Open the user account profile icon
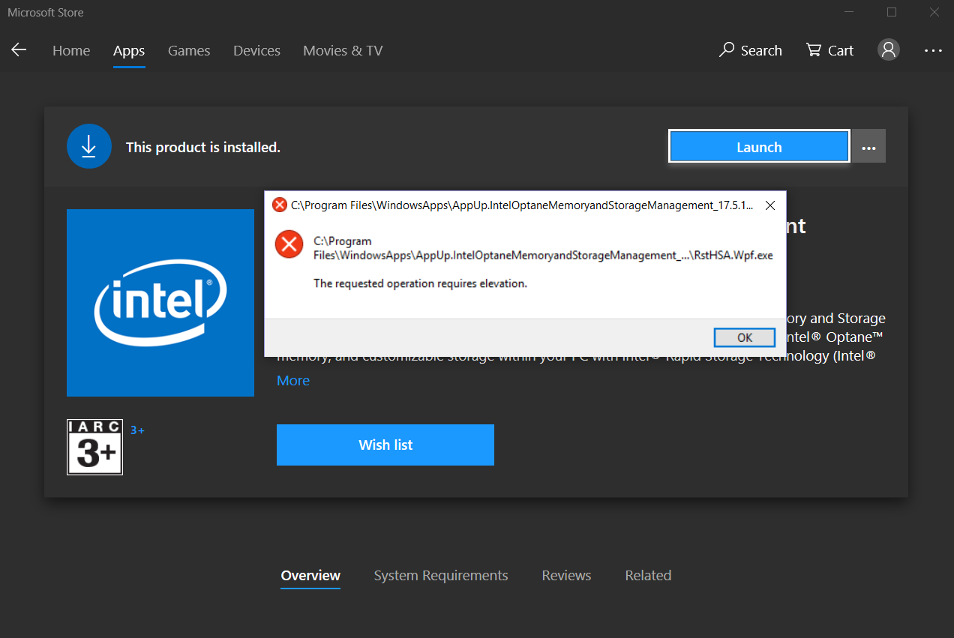 pos(889,50)
